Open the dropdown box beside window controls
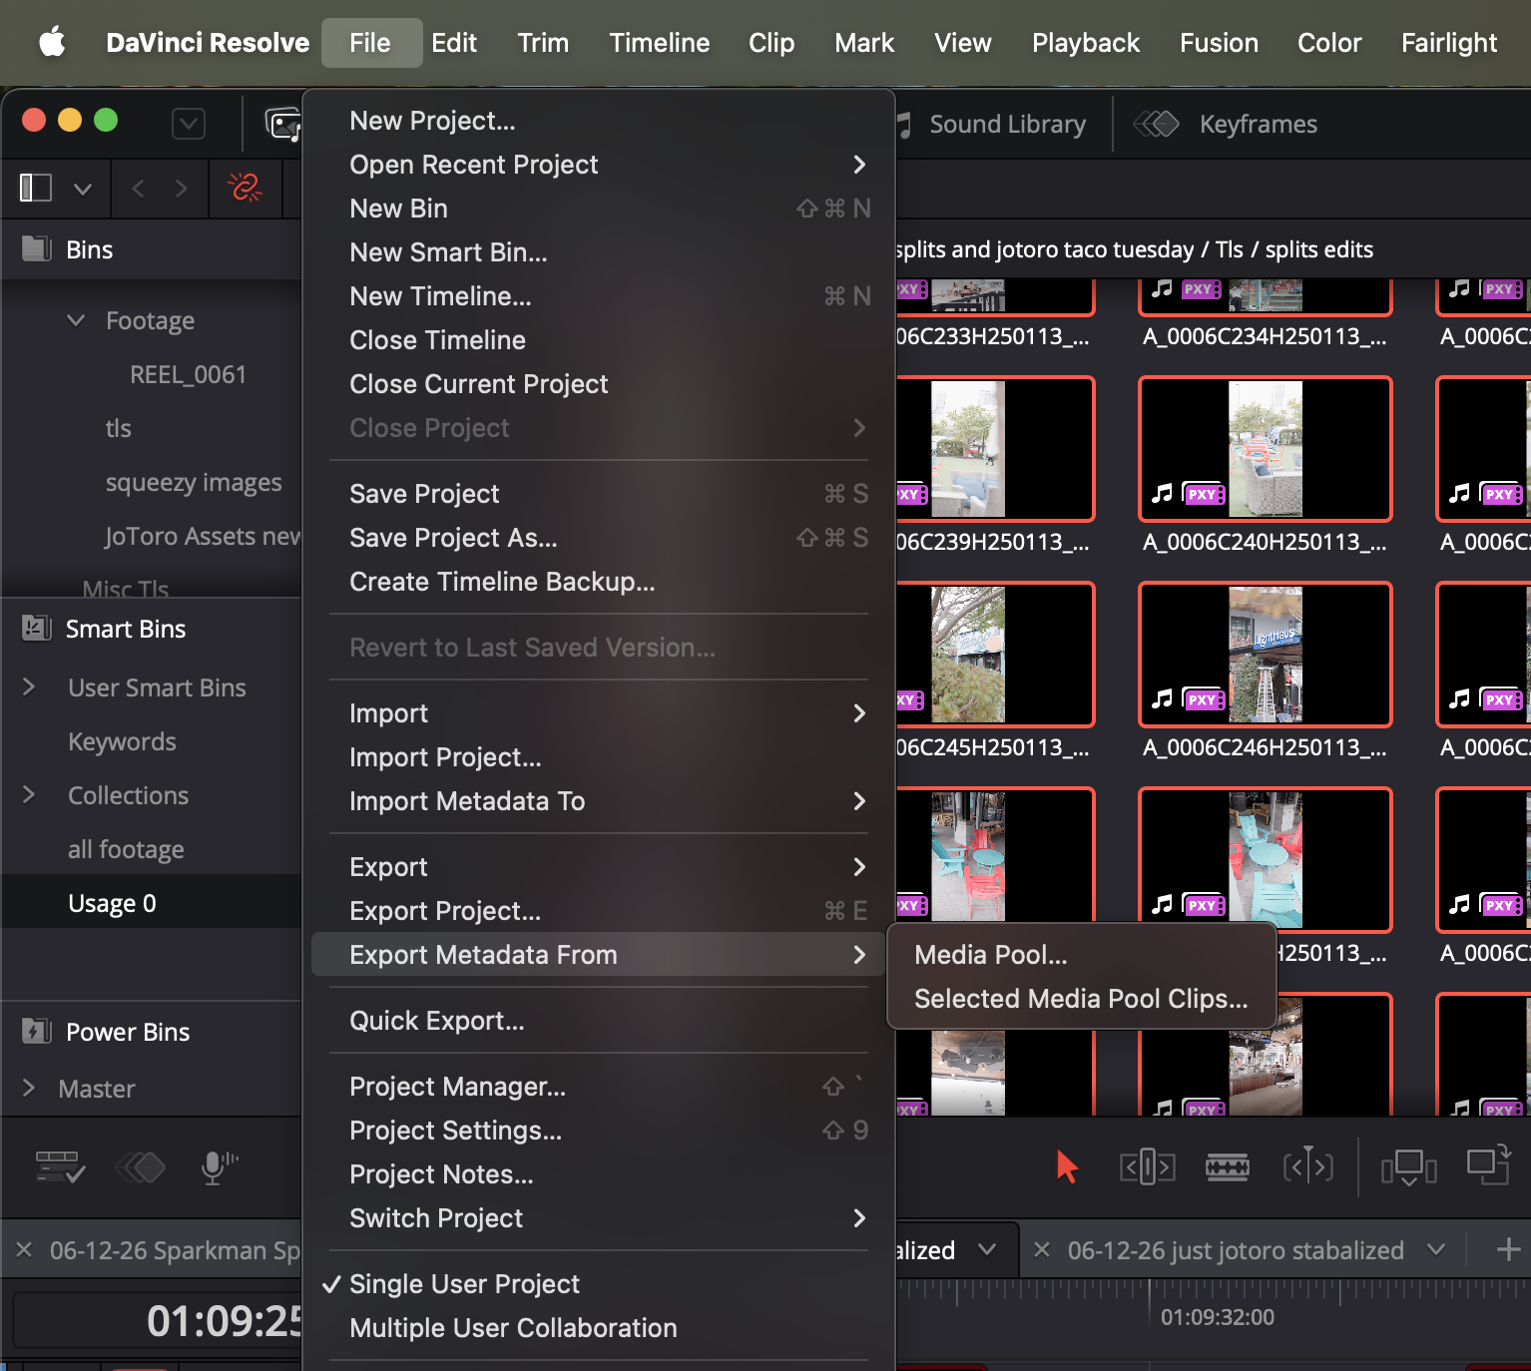Viewport: 1531px width, 1371px height. 189,124
